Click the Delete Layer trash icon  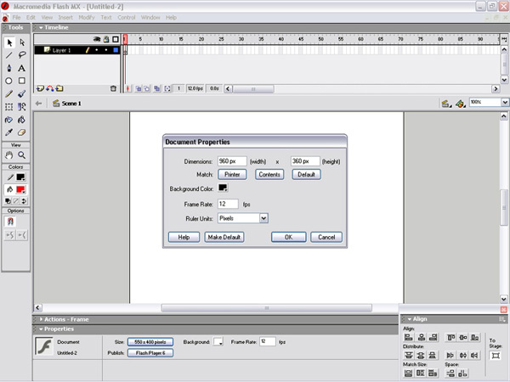coord(113,87)
